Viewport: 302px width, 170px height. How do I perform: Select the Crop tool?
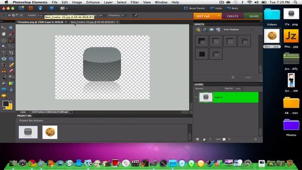pyautogui.click(x=11, y=52)
